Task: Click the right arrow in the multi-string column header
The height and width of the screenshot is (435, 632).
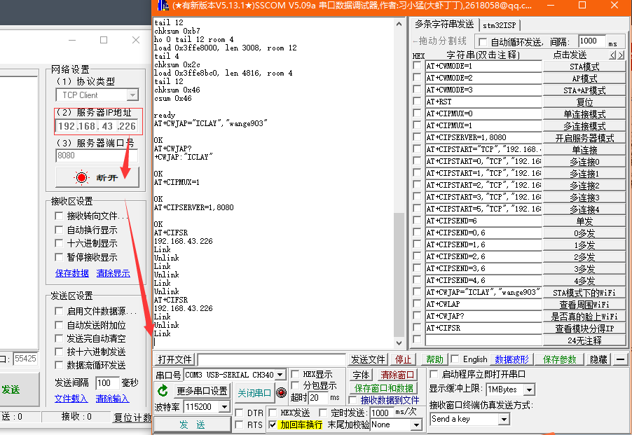Action: [x=621, y=55]
